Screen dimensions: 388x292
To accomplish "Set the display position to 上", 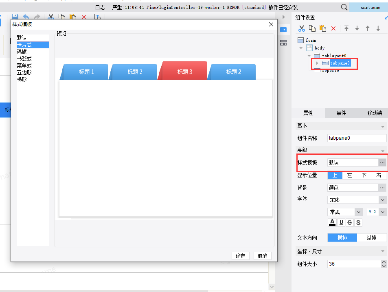I will point(335,175).
